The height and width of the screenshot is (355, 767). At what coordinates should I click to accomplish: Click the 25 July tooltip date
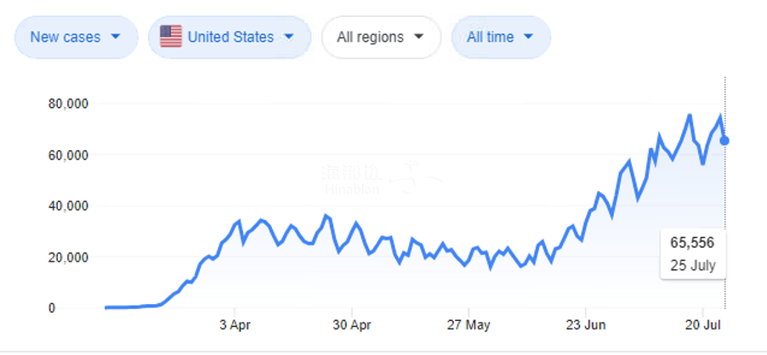[x=693, y=265]
